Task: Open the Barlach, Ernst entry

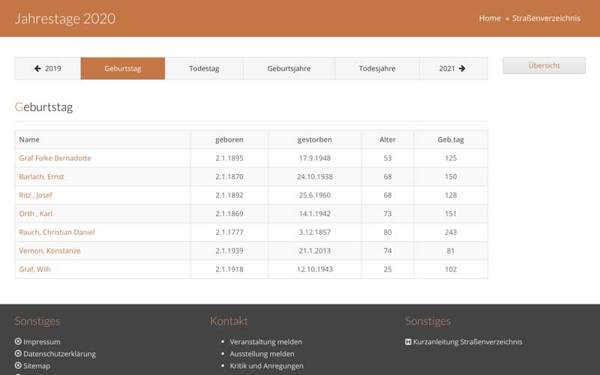Action: tap(41, 177)
